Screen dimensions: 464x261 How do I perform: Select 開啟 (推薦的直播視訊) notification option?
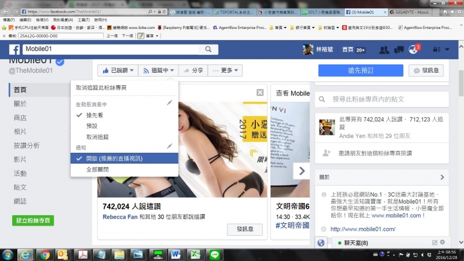(124, 159)
